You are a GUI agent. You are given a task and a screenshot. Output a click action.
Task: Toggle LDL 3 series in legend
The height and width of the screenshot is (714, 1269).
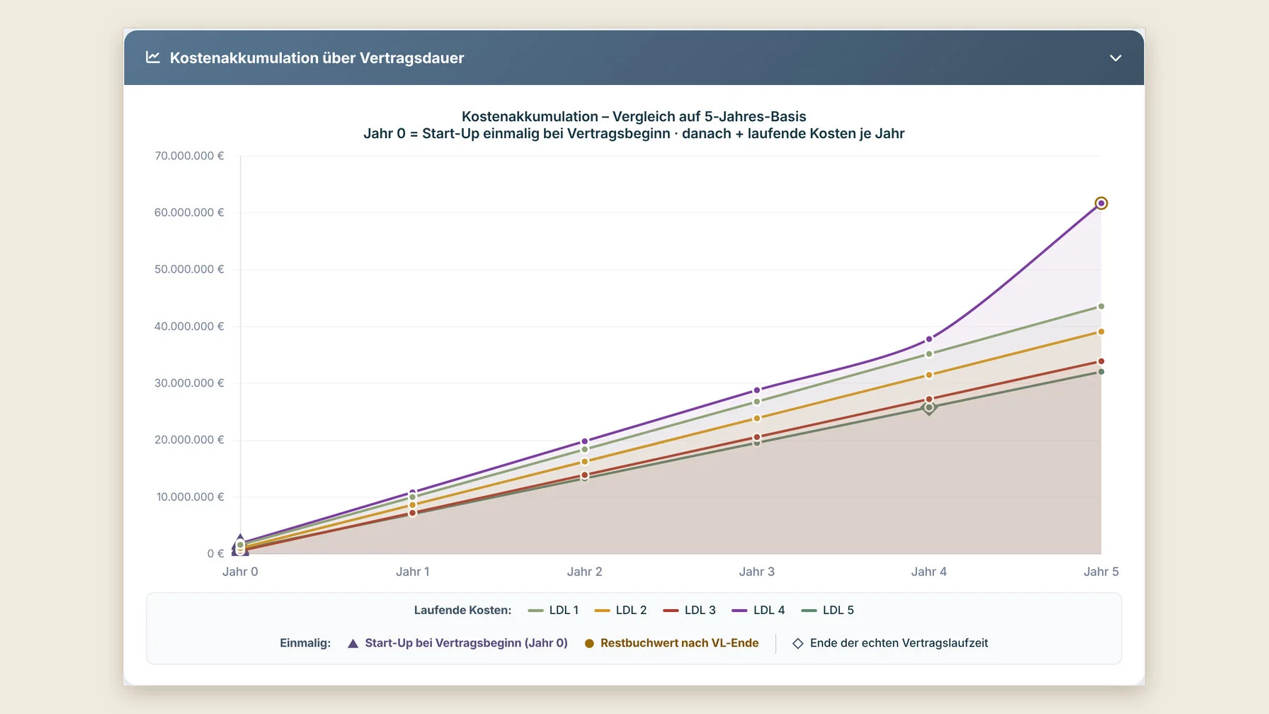coord(689,610)
